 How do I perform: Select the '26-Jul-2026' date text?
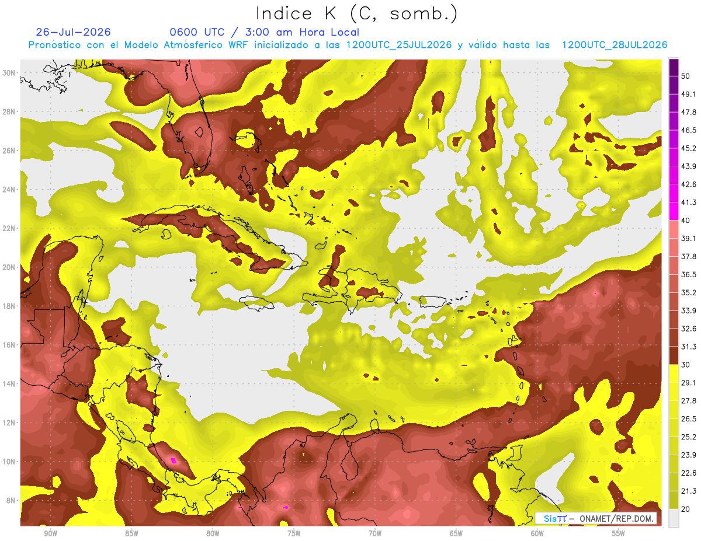pos(74,32)
